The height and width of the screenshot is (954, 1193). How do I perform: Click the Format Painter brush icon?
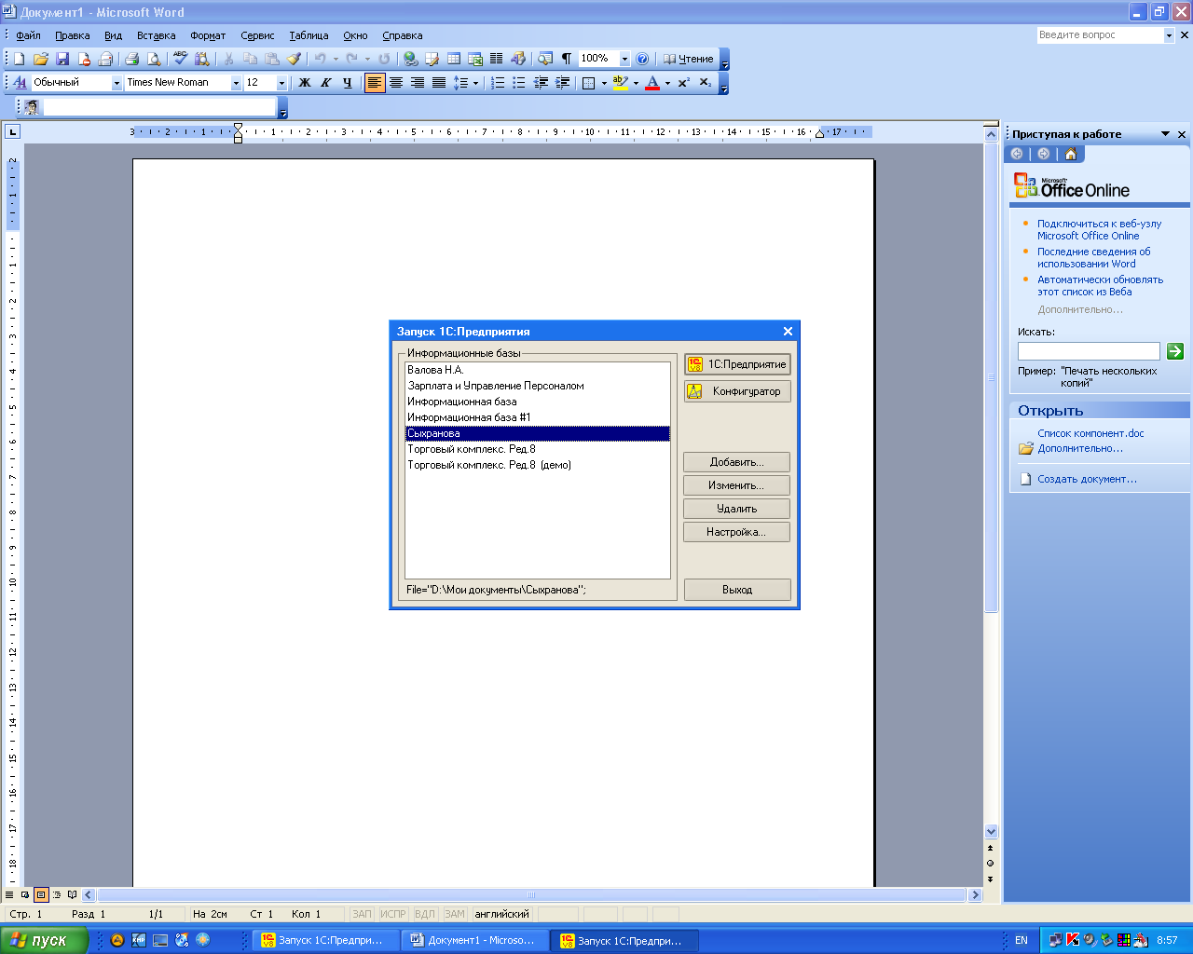click(294, 59)
